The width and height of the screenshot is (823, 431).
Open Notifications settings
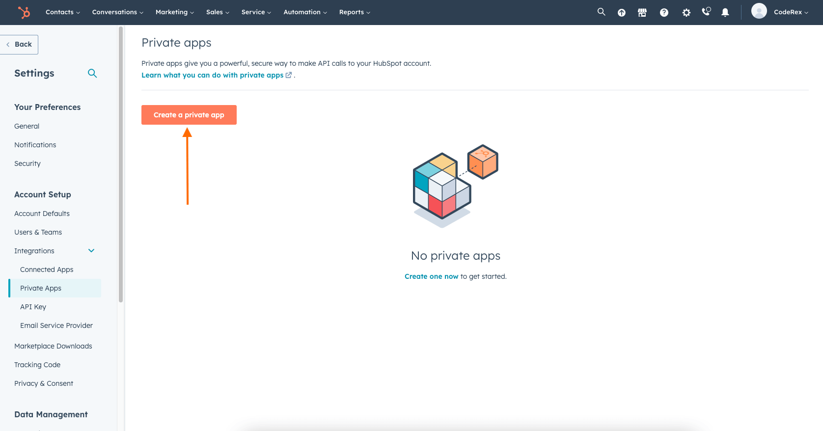(35, 145)
